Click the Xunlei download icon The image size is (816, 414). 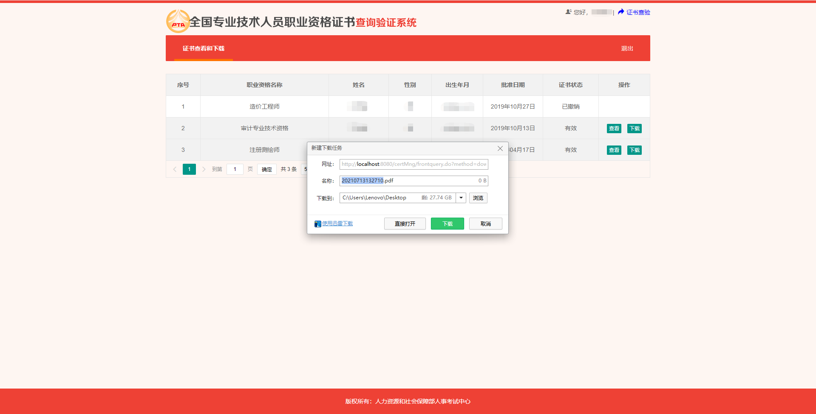[317, 224]
